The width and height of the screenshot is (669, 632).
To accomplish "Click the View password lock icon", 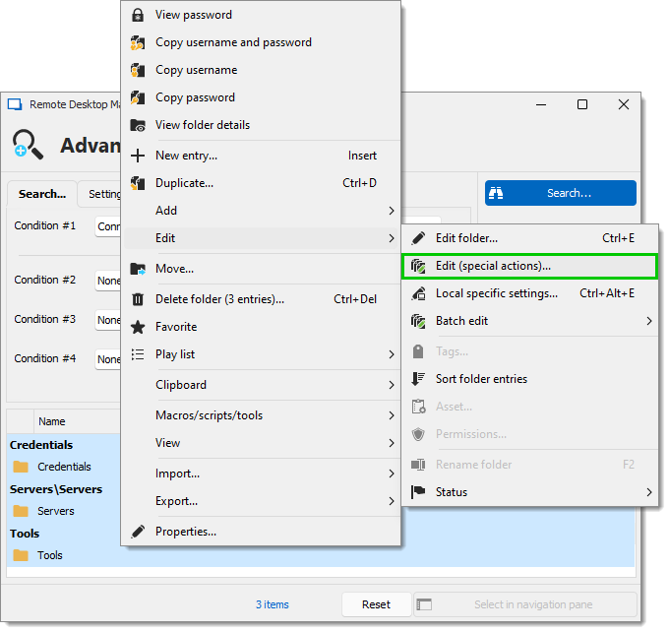I will tap(138, 15).
